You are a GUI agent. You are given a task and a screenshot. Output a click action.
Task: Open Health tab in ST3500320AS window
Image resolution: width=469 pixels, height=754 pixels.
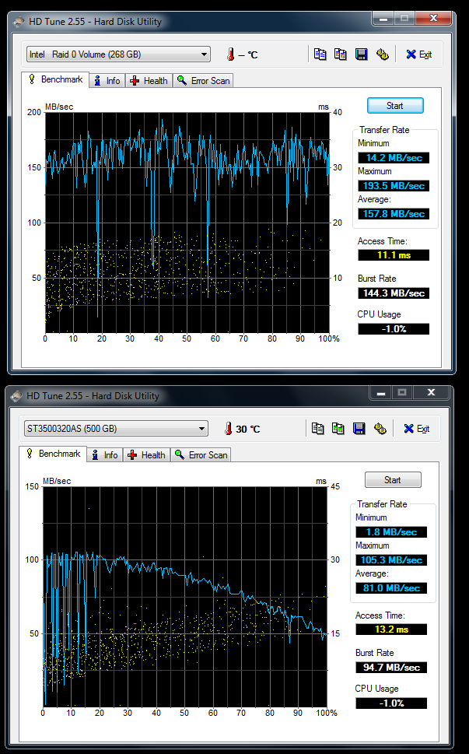click(x=147, y=455)
